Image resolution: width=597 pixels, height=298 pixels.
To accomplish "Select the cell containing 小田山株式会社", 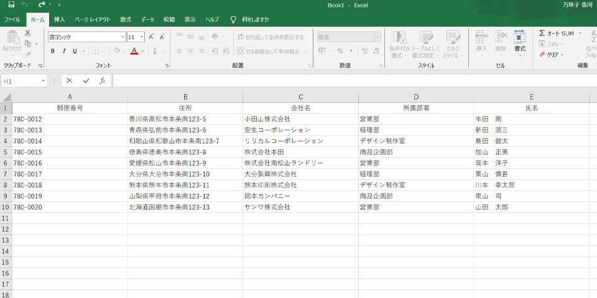I will point(300,119).
